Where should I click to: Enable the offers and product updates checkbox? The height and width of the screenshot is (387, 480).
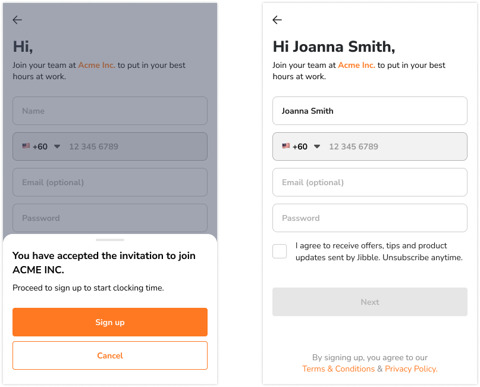click(x=280, y=251)
